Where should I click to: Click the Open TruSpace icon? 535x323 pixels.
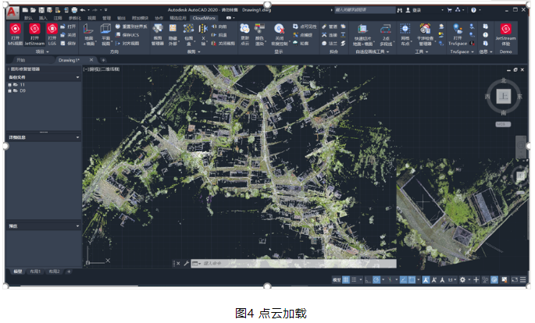tap(458, 33)
